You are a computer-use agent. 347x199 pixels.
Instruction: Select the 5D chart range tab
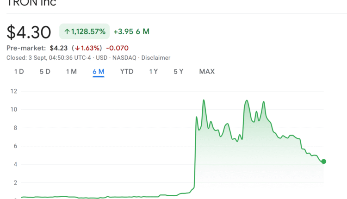pos(45,72)
